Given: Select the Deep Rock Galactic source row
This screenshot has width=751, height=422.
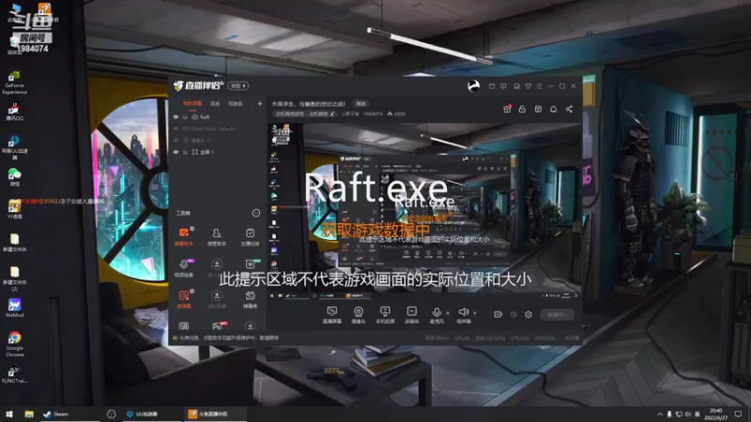Looking at the screenshot, I should 219,128.
